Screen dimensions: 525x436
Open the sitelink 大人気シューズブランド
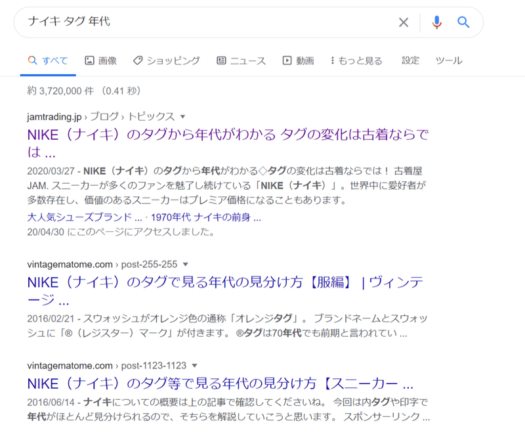tap(85, 217)
